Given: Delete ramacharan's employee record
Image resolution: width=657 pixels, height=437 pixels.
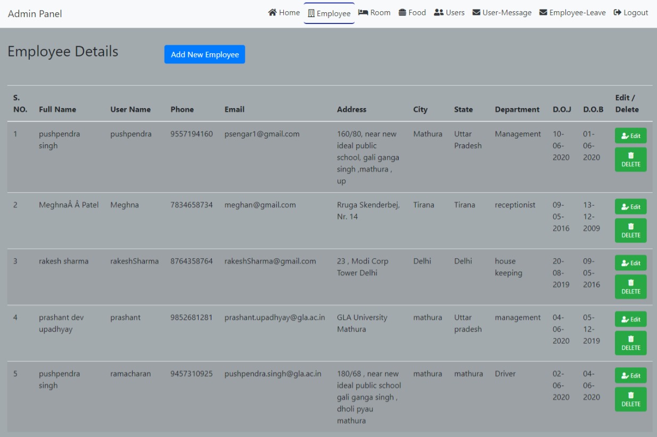Looking at the screenshot, I should click(x=631, y=399).
